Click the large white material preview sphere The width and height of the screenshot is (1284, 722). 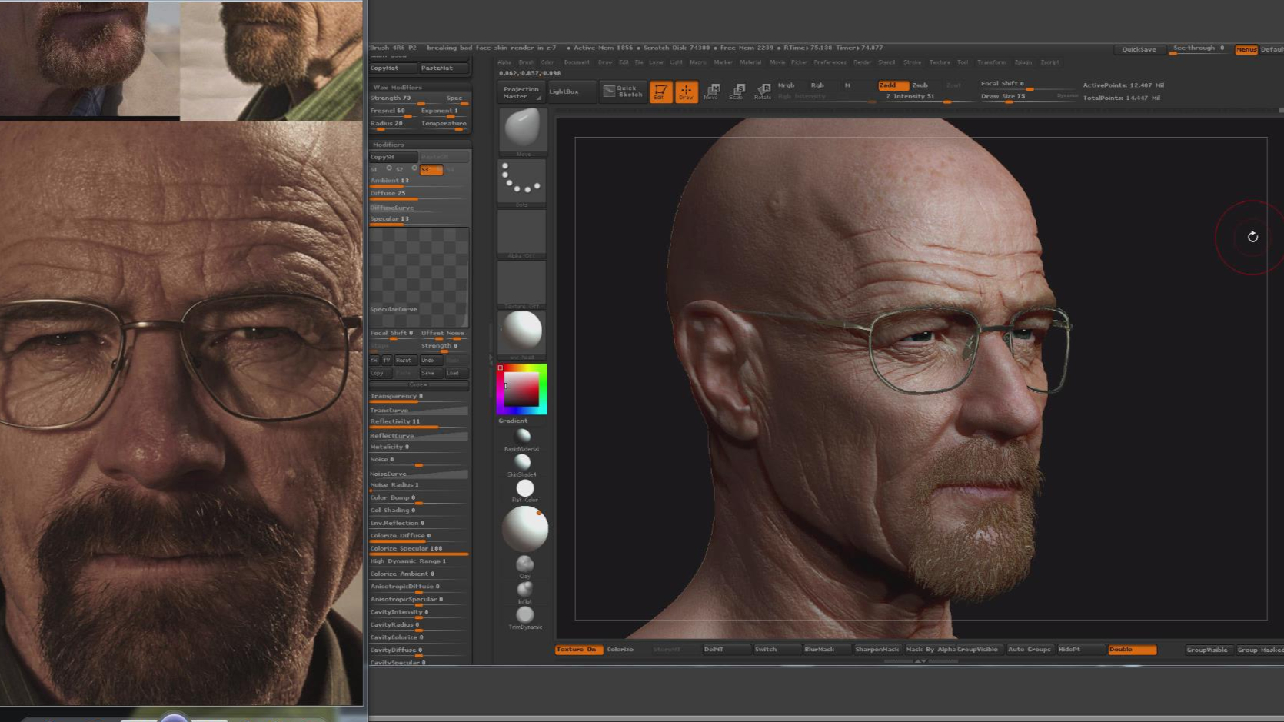tap(525, 528)
